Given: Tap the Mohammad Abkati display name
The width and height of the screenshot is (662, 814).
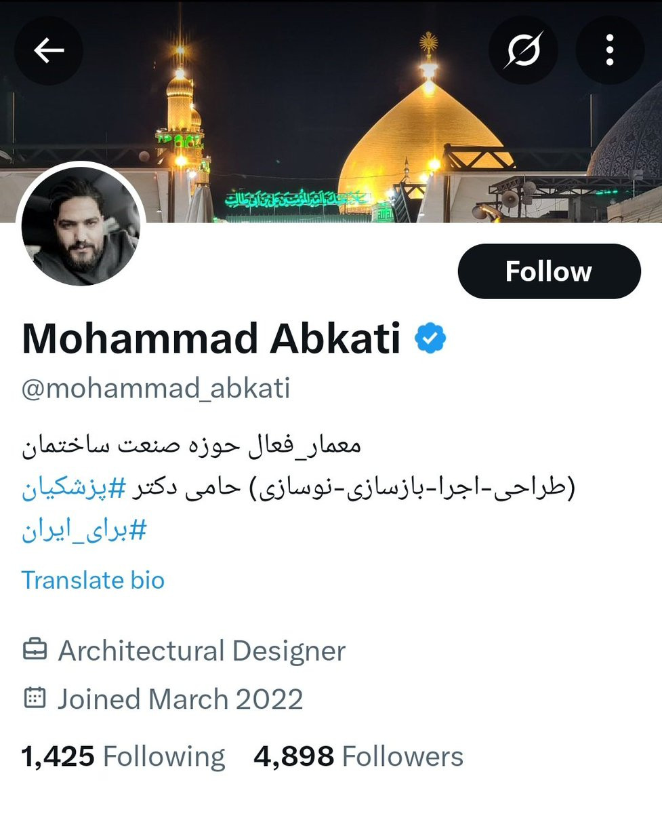Looking at the screenshot, I should [x=211, y=338].
